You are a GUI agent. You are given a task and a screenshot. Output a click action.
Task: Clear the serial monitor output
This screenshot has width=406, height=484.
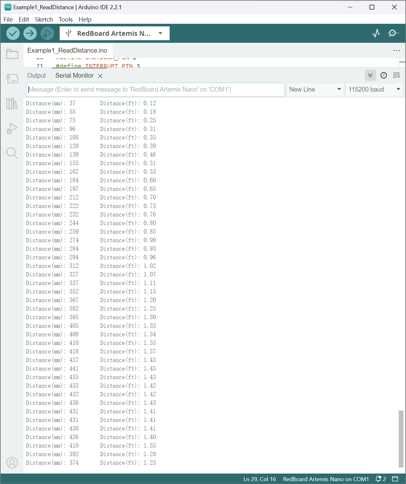pos(396,75)
